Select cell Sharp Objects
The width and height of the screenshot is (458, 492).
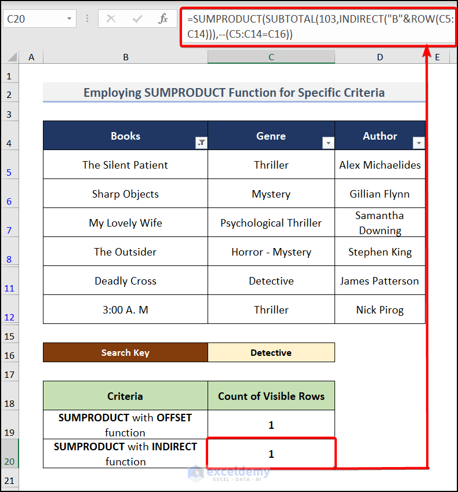click(126, 194)
